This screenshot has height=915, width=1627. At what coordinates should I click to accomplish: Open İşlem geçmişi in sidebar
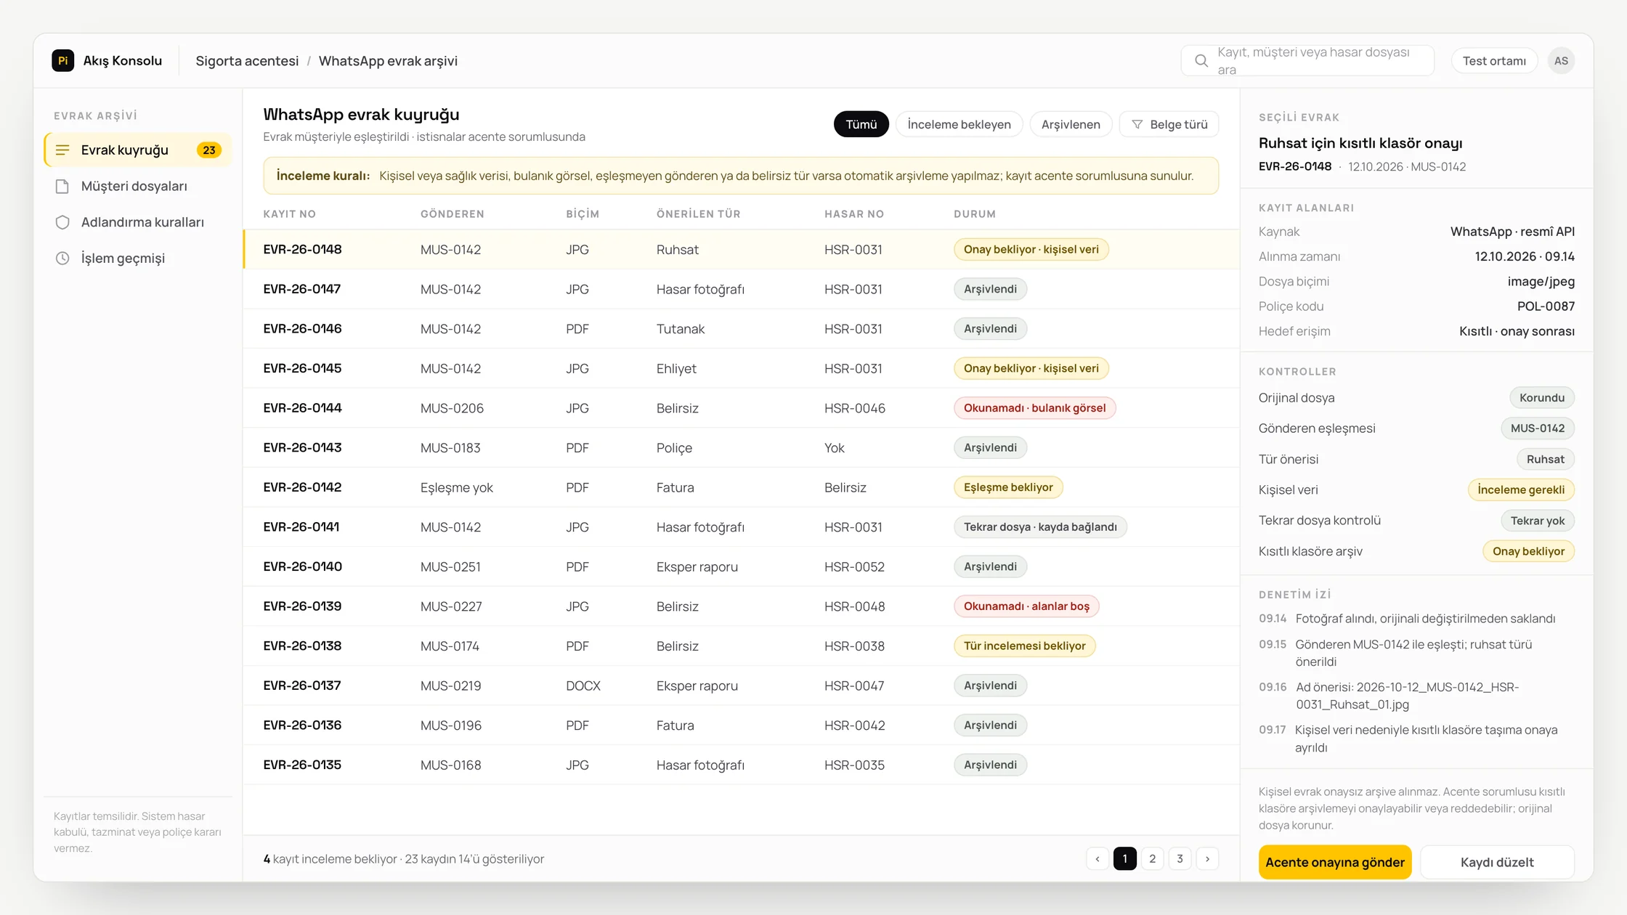(137, 259)
